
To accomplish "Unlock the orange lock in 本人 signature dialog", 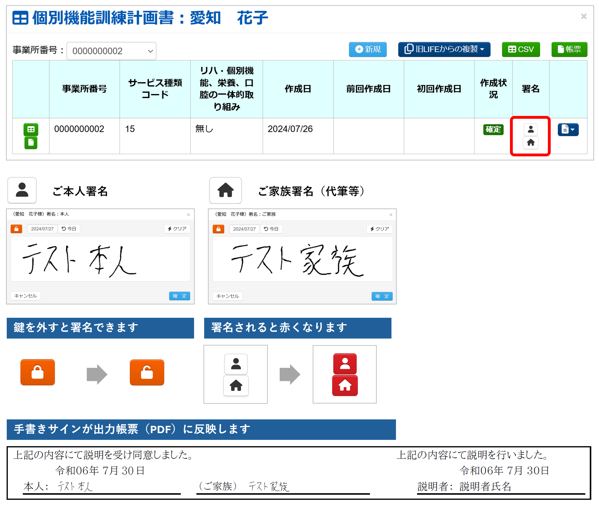I will (x=16, y=229).
